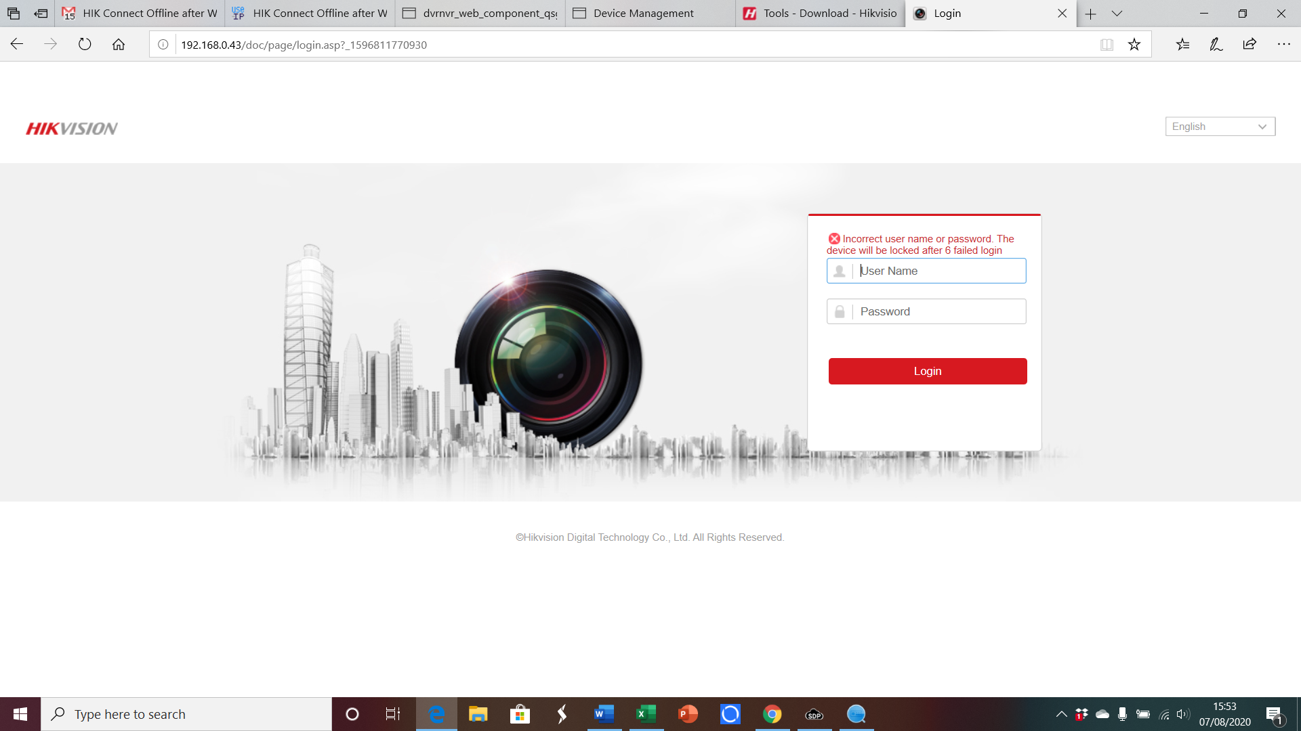Open the Windows Start menu
1301x731 pixels.
[x=20, y=714]
